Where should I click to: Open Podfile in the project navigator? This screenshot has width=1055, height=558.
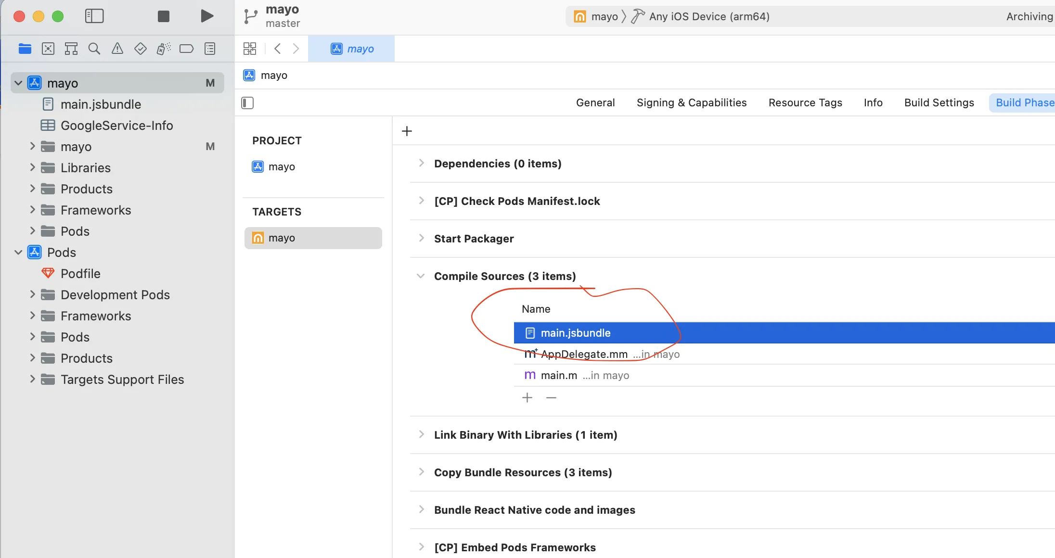(80, 274)
